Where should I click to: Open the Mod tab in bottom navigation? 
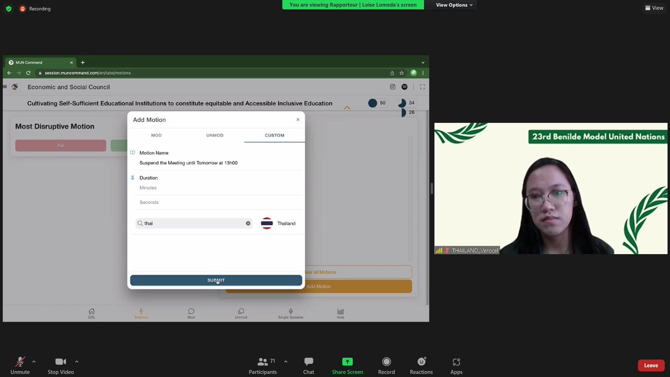pyautogui.click(x=191, y=313)
